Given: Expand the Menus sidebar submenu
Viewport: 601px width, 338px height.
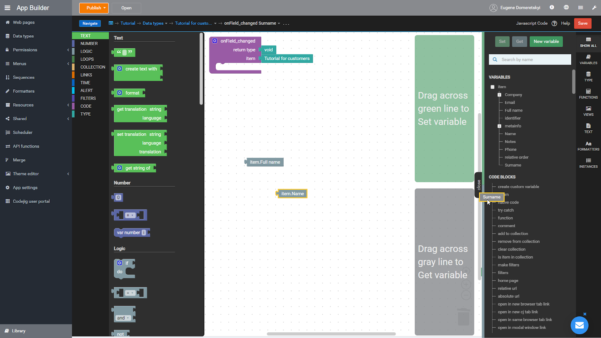Looking at the screenshot, I should tap(68, 64).
